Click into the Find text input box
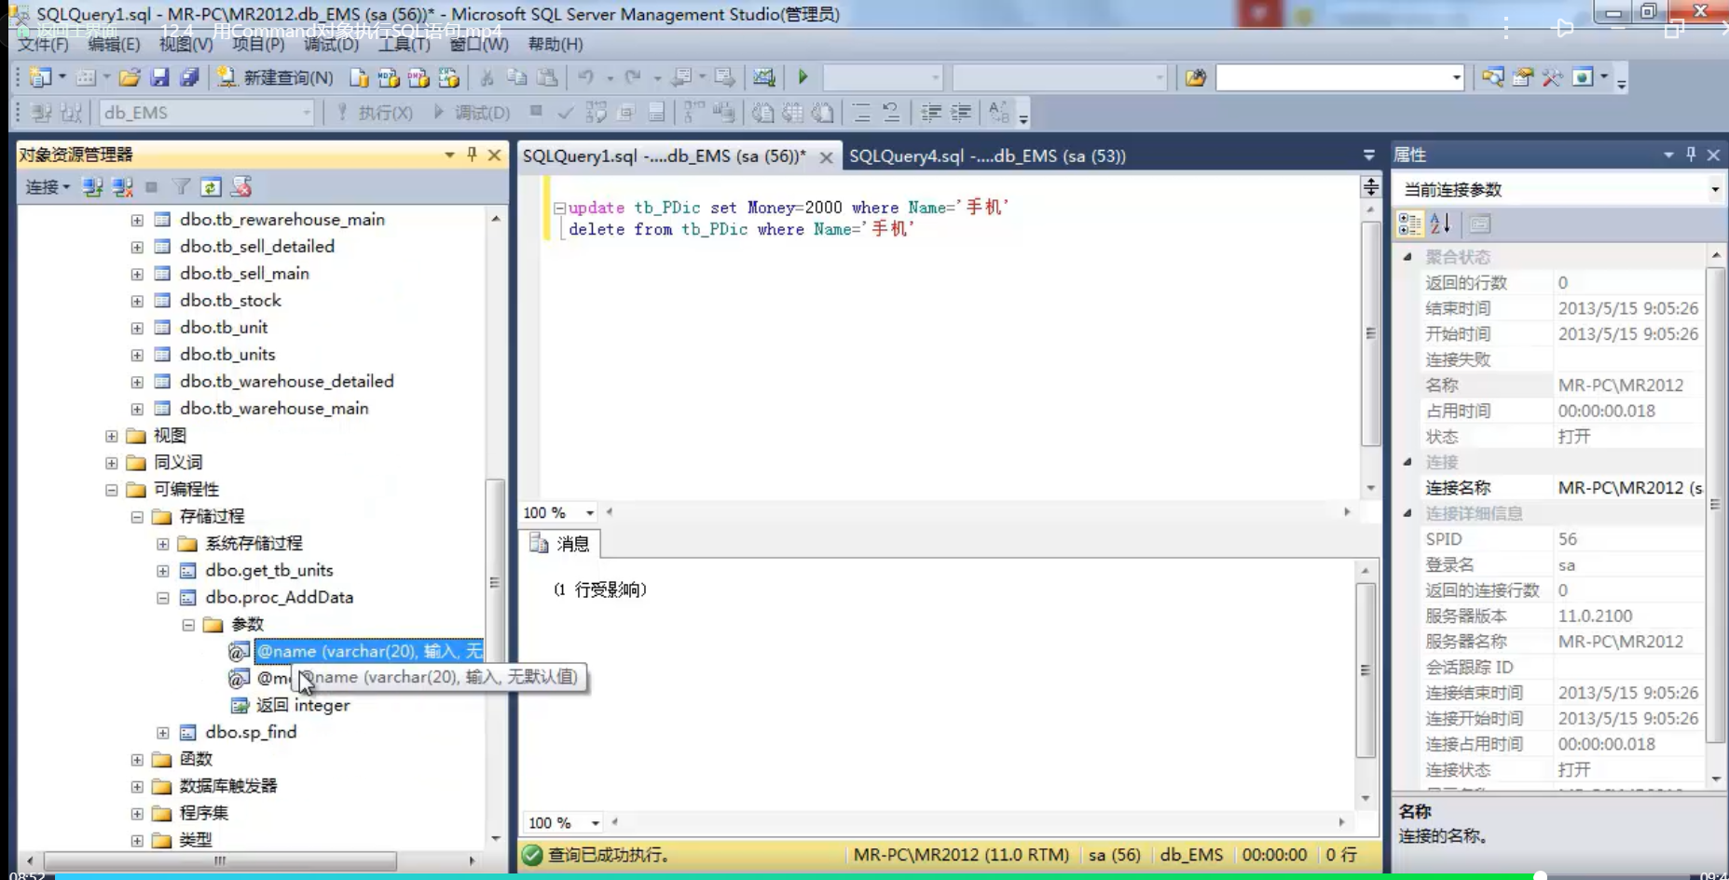The width and height of the screenshot is (1729, 880). click(x=1333, y=77)
